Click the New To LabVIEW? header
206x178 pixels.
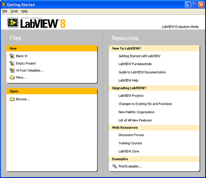[154, 48]
